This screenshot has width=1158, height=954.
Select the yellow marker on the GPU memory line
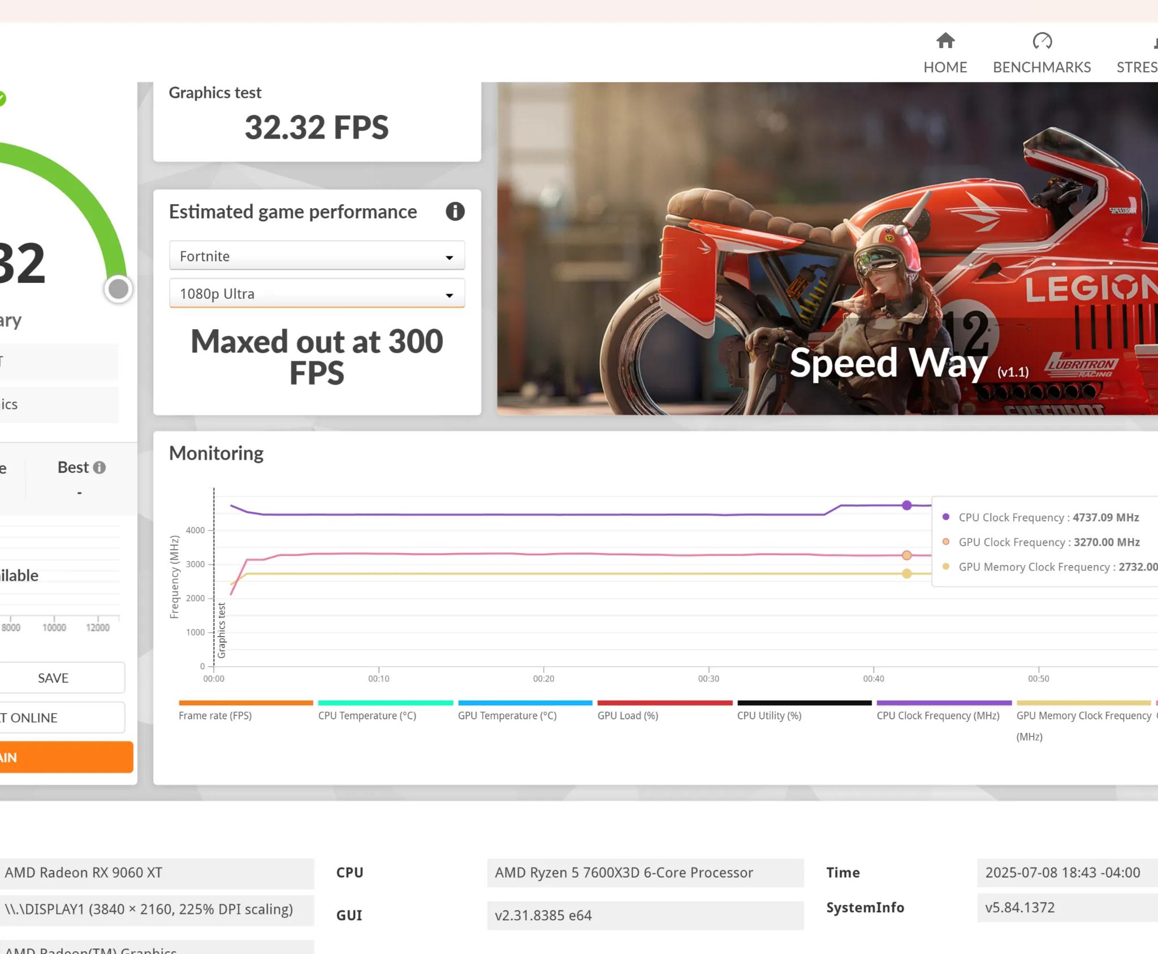[x=907, y=573]
